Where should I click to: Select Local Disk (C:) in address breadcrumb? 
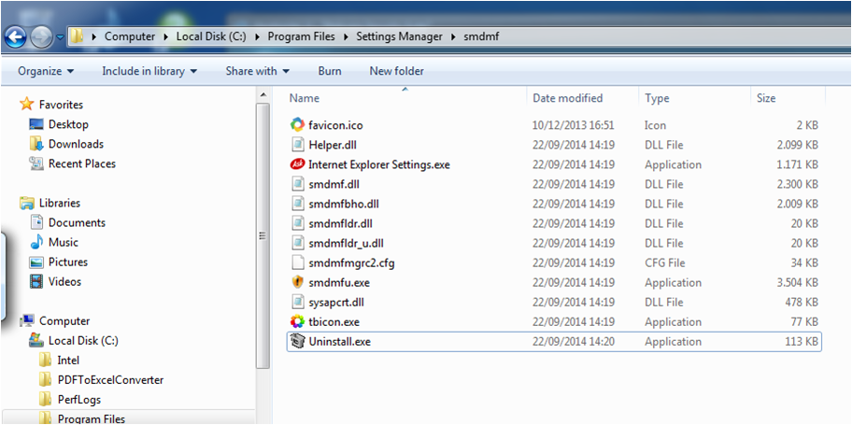[211, 36]
